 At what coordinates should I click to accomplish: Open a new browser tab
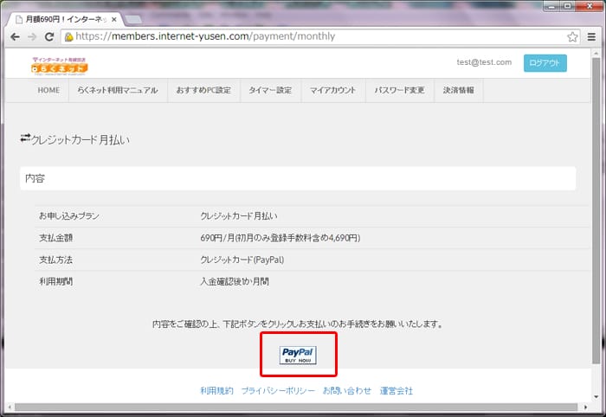[134, 19]
